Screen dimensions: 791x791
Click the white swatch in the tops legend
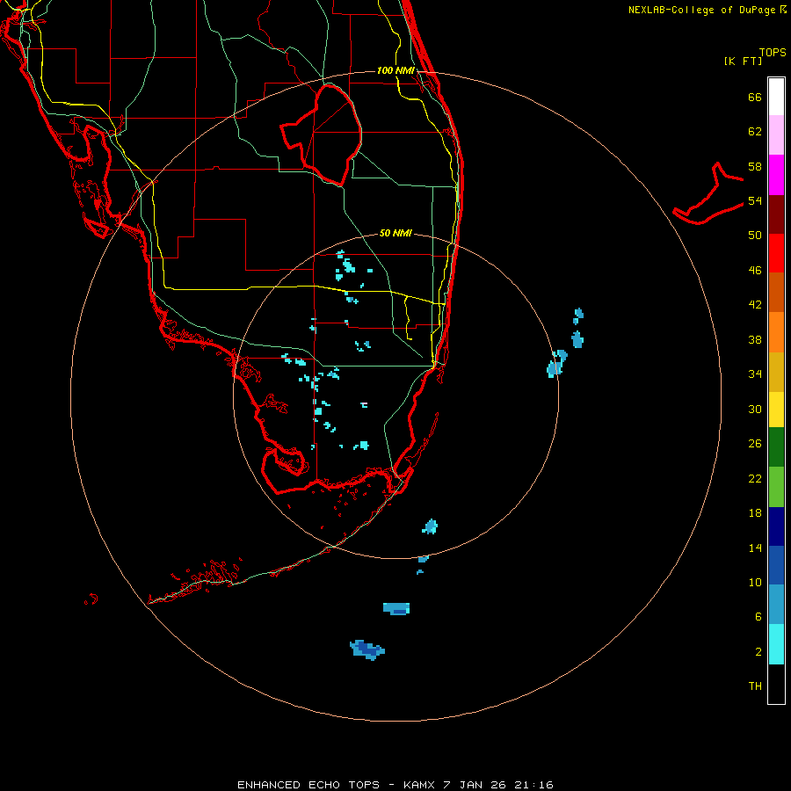[x=776, y=97]
